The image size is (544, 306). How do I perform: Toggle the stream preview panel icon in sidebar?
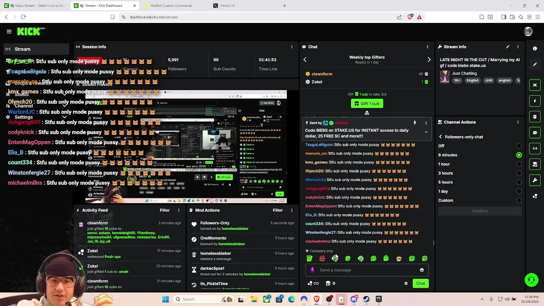pyautogui.click(x=535, y=85)
